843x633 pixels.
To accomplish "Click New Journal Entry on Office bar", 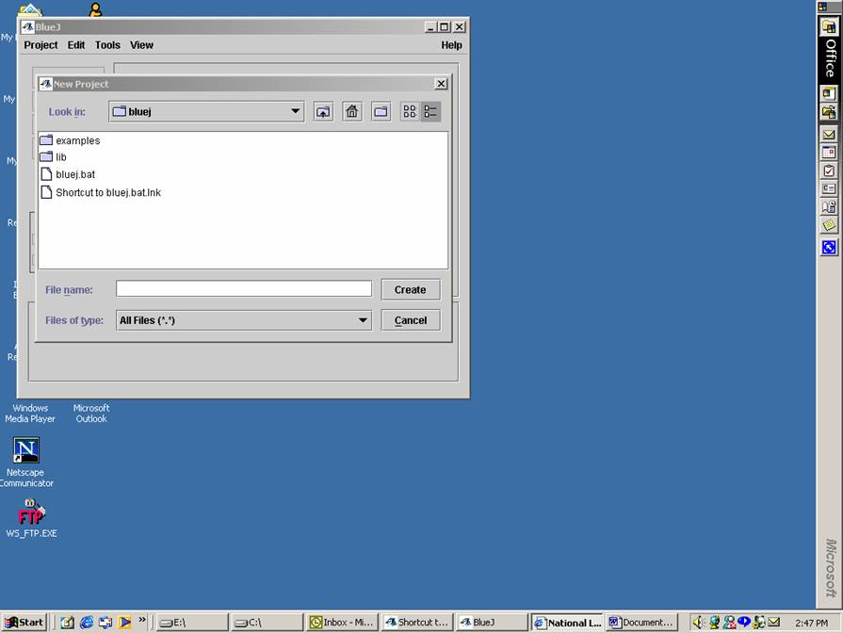I will tap(829, 207).
